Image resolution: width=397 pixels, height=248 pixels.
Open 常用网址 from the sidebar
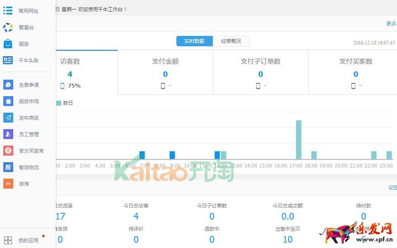click(x=8, y=10)
